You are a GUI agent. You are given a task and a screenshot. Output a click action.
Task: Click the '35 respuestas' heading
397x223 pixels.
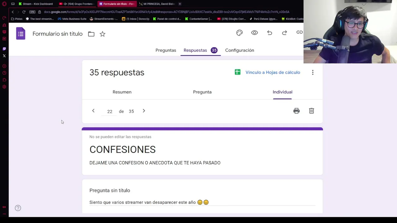pyautogui.click(x=117, y=72)
